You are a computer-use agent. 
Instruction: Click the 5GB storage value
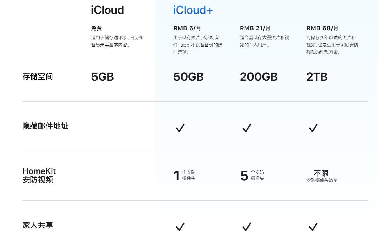click(102, 77)
